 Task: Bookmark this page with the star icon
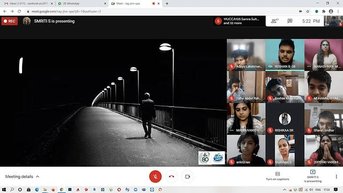(308, 11)
